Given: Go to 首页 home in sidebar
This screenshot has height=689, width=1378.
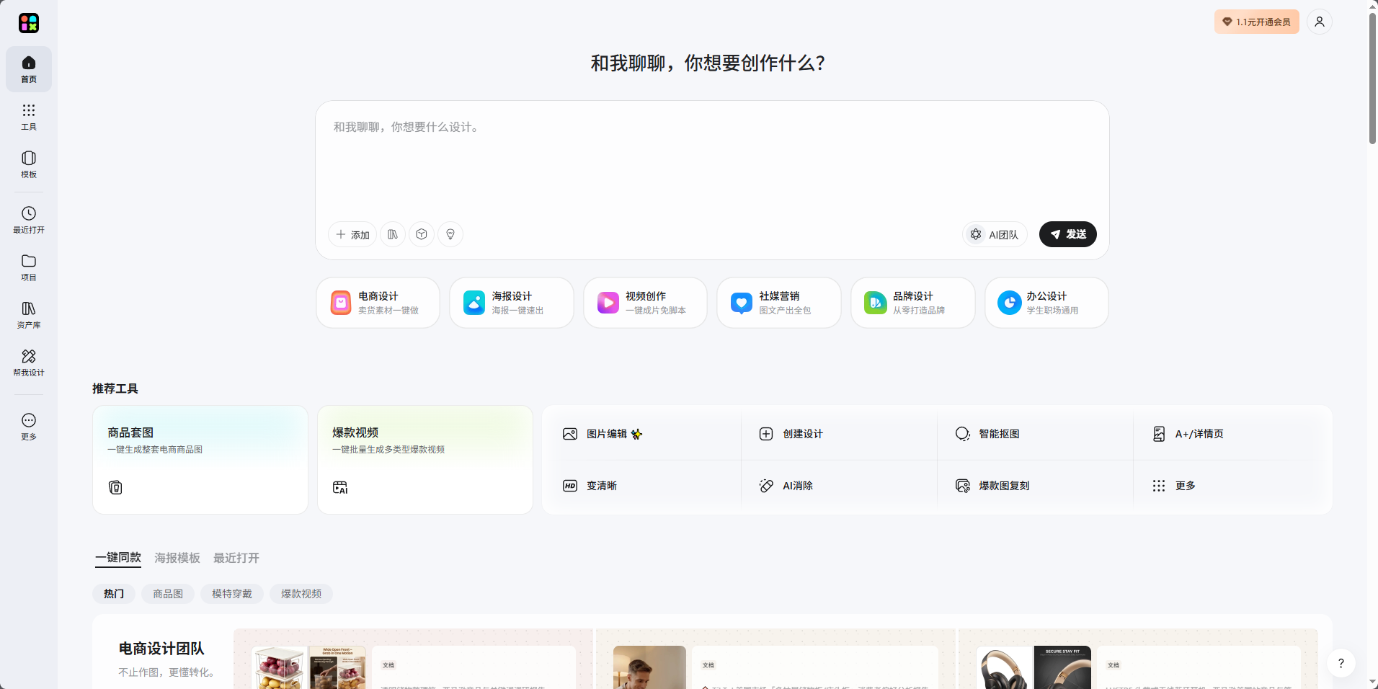Looking at the screenshot, I should (29, 69).
